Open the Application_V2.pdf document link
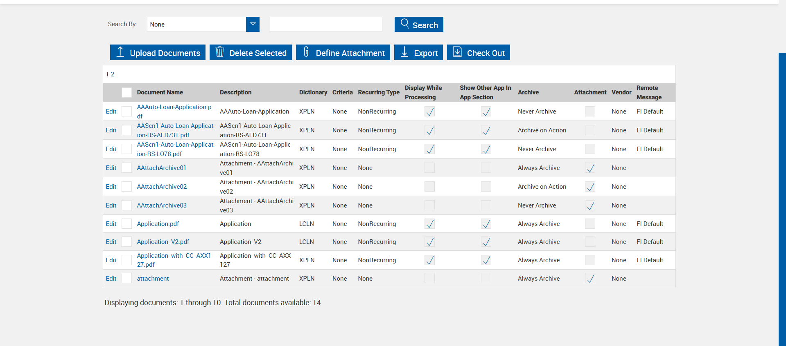786x346 pixels. tap(163, 242)
